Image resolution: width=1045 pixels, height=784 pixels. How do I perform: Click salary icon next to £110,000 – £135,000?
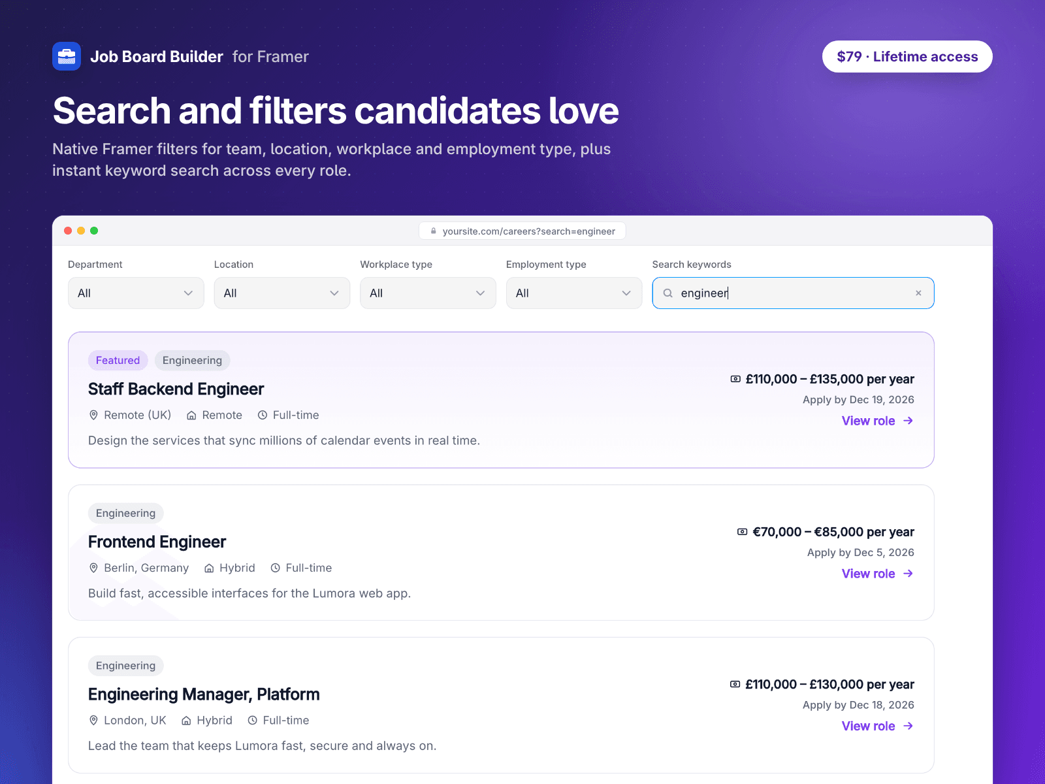pos(735,379)
